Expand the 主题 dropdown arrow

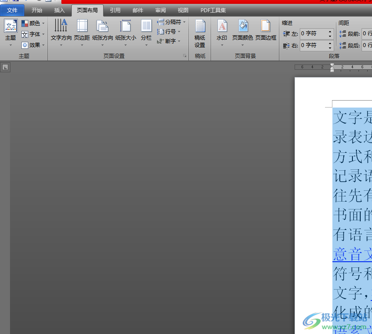point(11,45)
